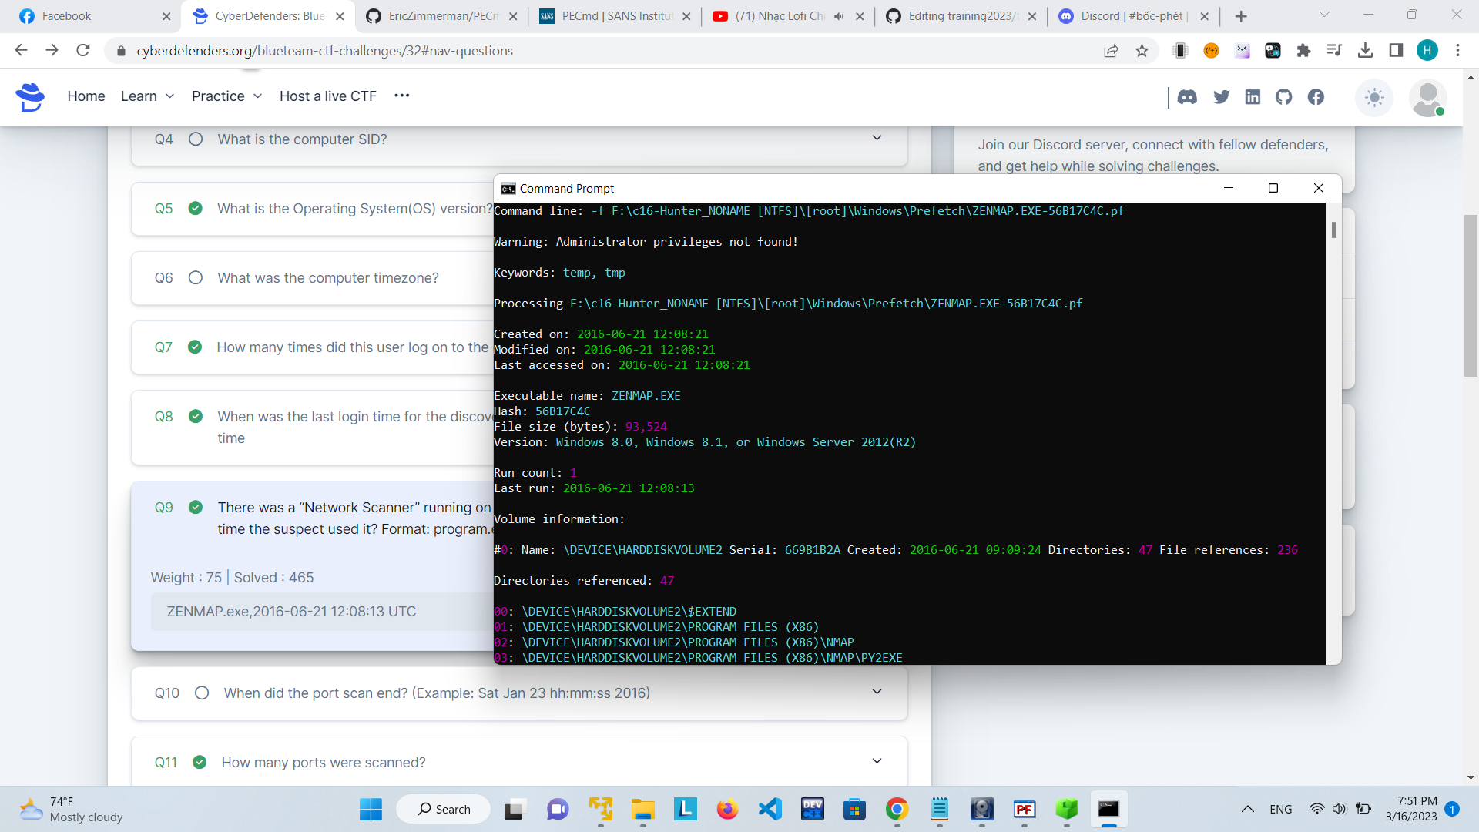Click the CyberDefenders logo
1479x832 pixels.
[30, 97]
